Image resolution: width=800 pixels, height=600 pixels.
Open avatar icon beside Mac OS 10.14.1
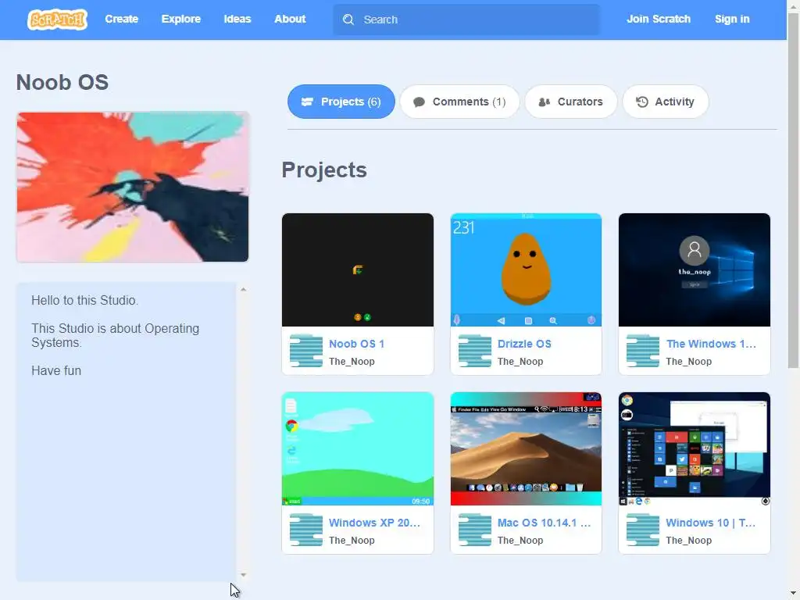[474, 530]
